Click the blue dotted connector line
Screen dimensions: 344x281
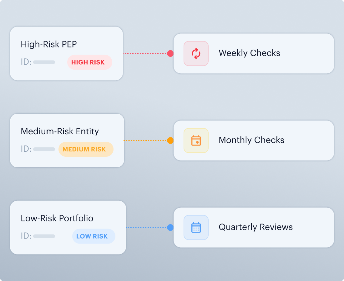147,227
